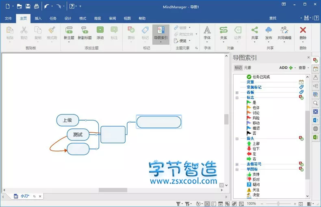Click the 查找 search field in ribbon bar
Image resolution: width=321 pixels, height=207 pixels.
[x=284, y=18]
